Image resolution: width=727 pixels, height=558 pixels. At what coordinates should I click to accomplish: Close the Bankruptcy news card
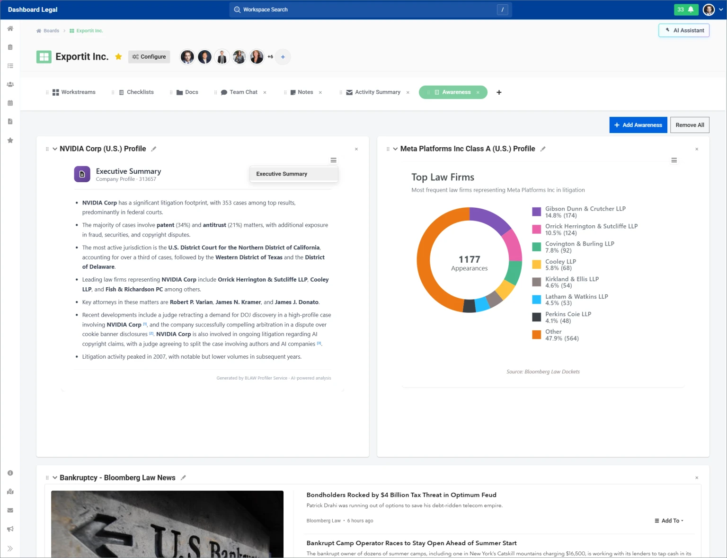pos(697,478)
